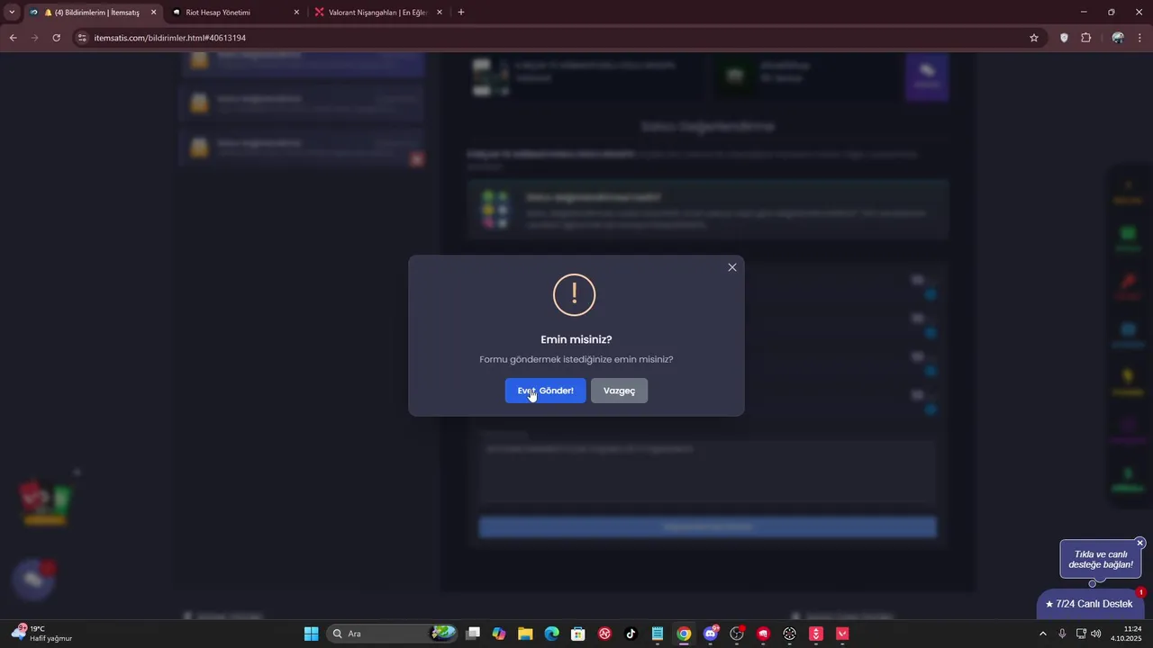Open the weather widget showing 19°C
Image resolution: width=1153 pixels, height=648 pixels.
tap(42, 634)
